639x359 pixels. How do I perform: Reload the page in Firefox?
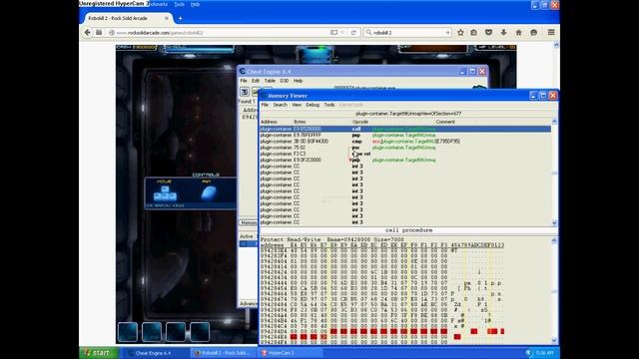[x=353, y=32]
